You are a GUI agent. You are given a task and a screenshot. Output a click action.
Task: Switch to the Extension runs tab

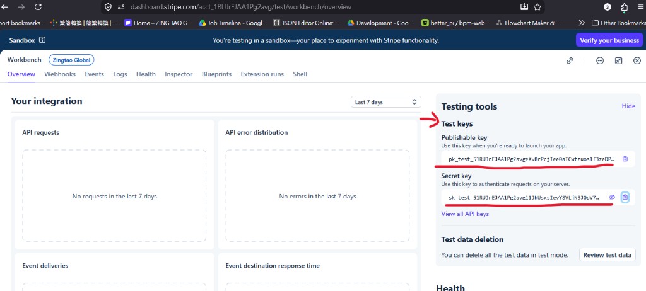(x=262, y=74)
